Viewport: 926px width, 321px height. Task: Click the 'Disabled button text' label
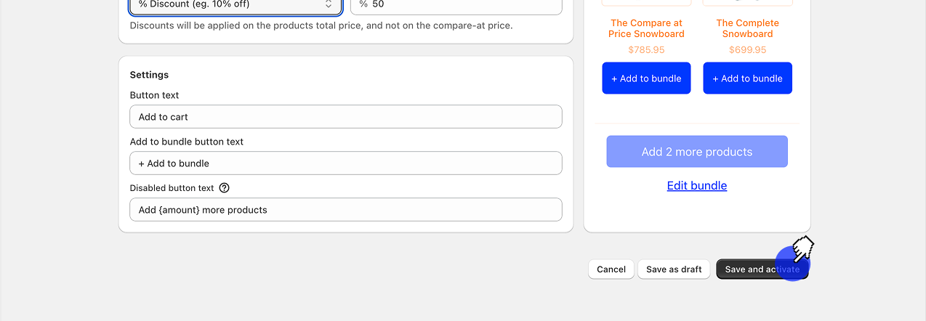click(172, 188)
